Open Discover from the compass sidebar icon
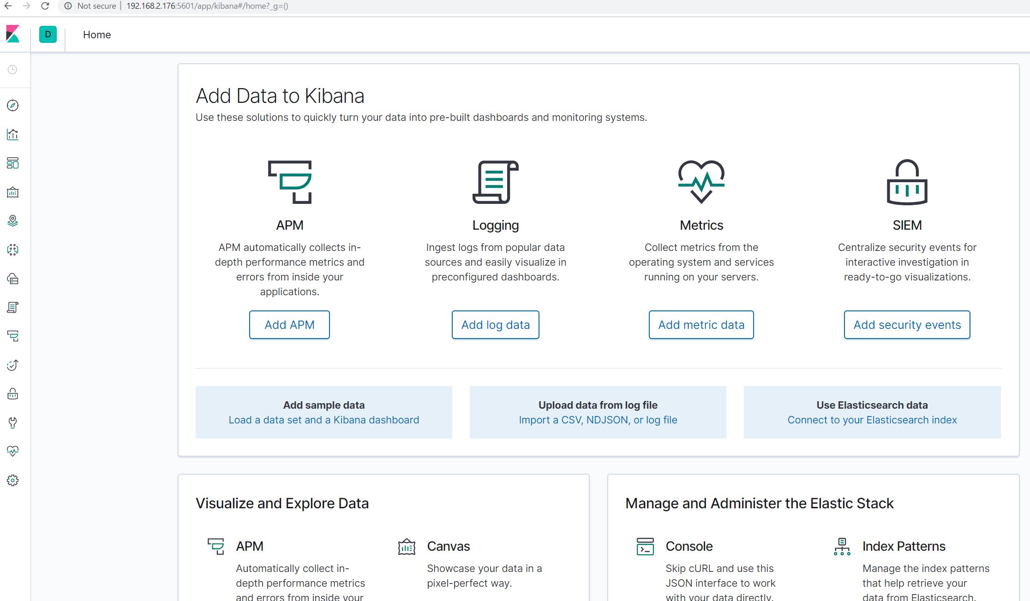 13,106
